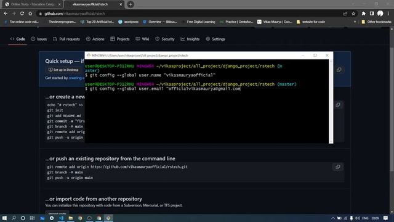Open the Wiki repository tab
The height and width of the screenshot is (222, 394).
click(142, 39)
